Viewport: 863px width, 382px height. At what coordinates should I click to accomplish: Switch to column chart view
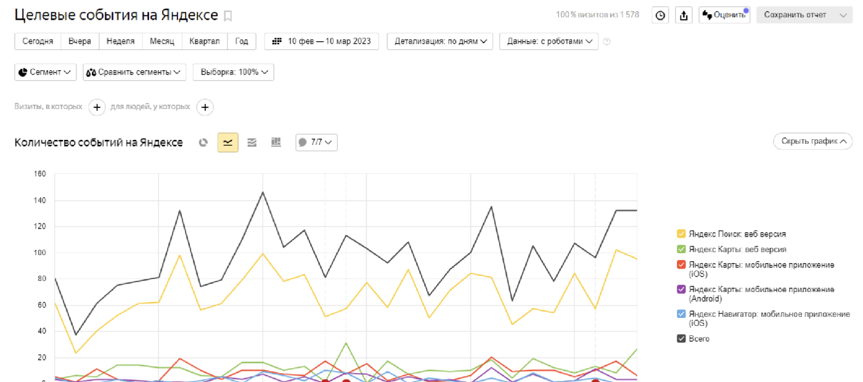click(276, 142)
